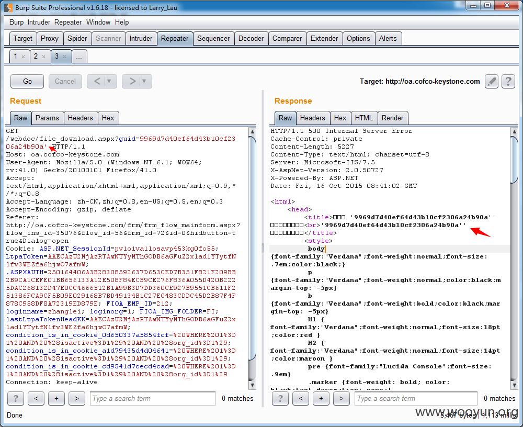523x427 pixels.
Task: Select the request Headers tab
Action: point(81,118)
